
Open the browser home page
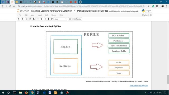coord(14,6)
